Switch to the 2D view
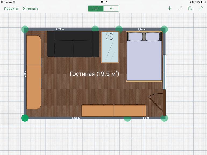The image size is (207, 155). (x=96, y=8)
